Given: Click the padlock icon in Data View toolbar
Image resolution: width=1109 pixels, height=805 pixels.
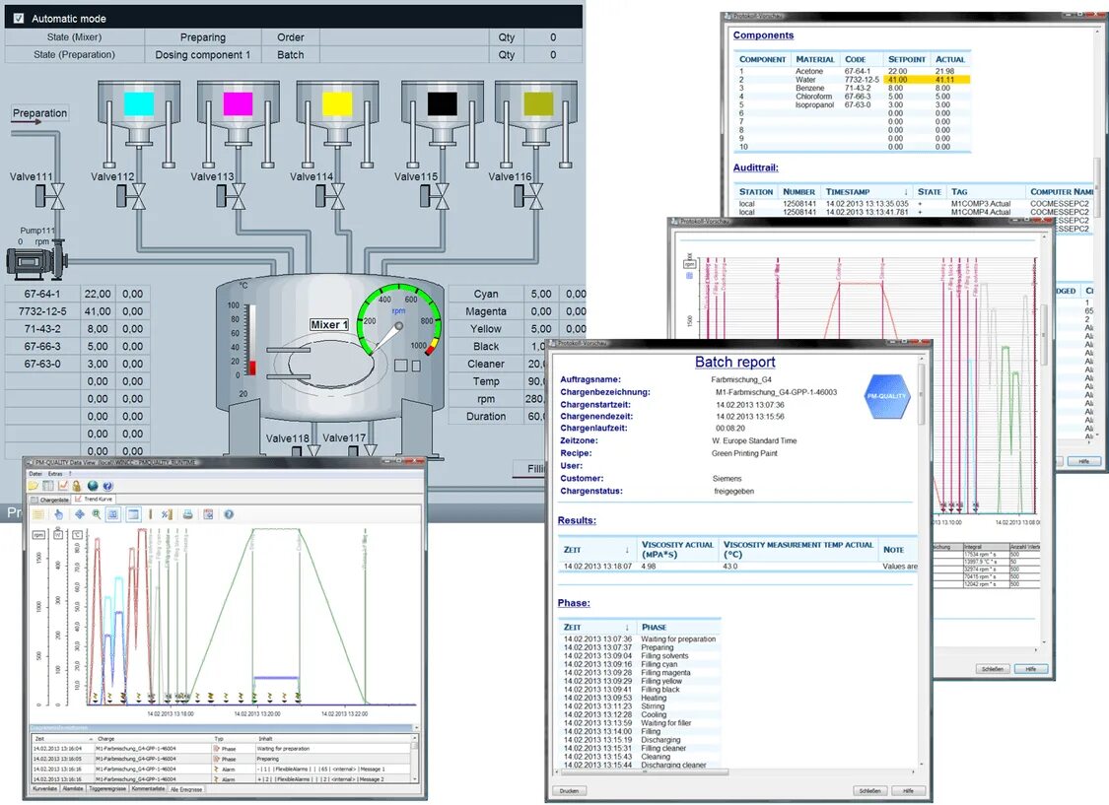Looking at the screenshot, I should [x=77, y=486].
